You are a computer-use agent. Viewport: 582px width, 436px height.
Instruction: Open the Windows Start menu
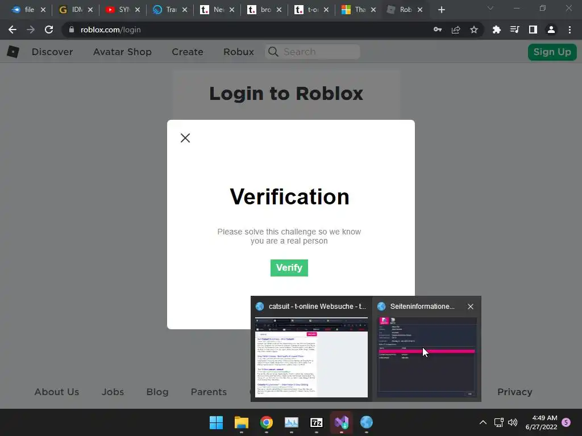(x=216, y=422)
